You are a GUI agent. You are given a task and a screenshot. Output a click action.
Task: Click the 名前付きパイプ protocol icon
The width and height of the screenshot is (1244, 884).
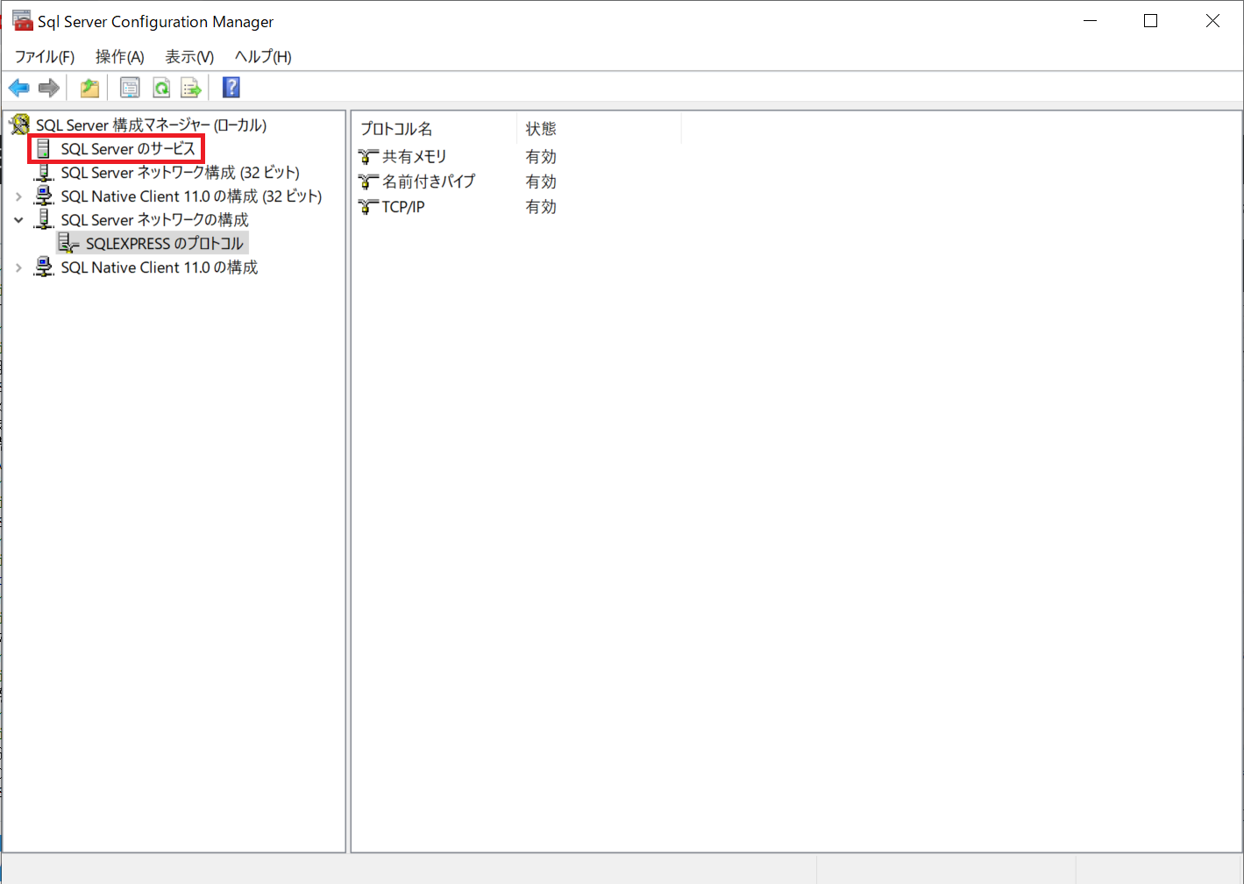[x=369, y=182]
